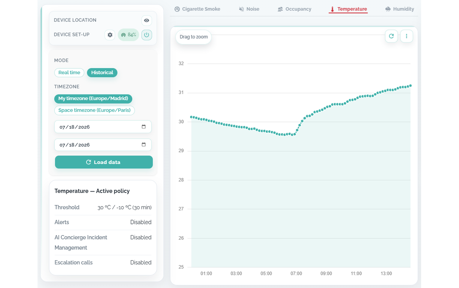Click Escalation calls Disabled value
Viewport: 459px width, 288px height.
coord(141,262)
